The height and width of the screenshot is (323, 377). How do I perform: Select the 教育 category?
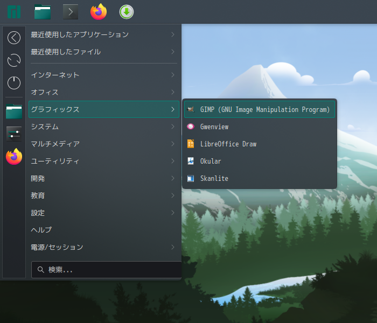(104, 195)
